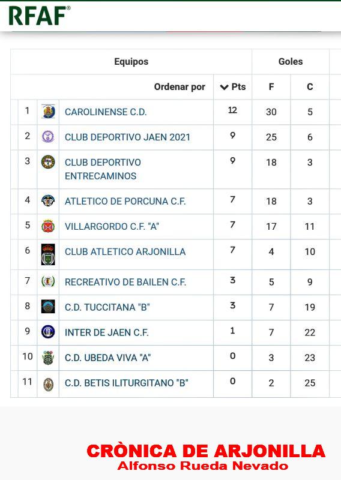
Task: Select the Equipos column header
Action: click(131, 62)
